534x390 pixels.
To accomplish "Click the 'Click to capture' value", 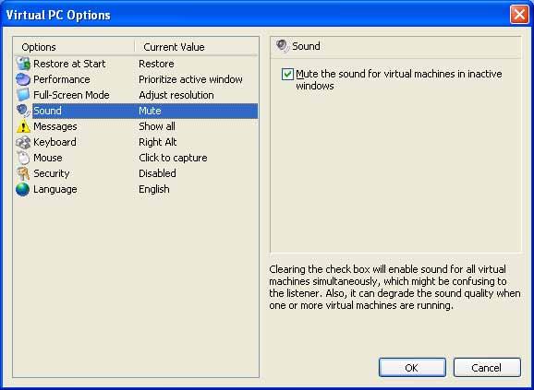I will coord(173,158).
